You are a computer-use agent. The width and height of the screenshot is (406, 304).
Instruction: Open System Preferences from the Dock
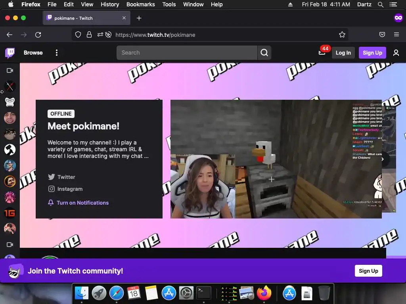(186, 293)
